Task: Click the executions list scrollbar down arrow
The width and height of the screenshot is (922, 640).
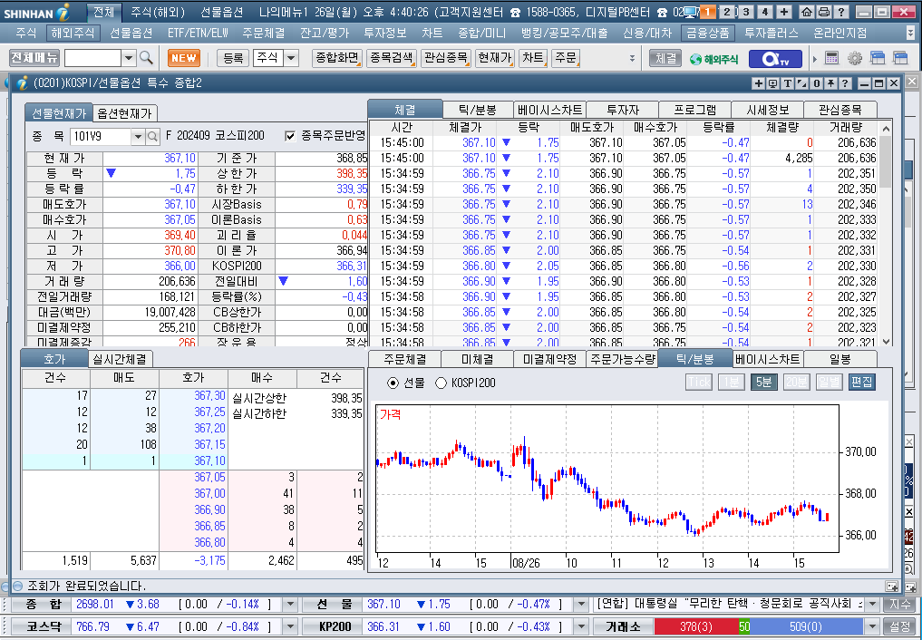Action: (886, 341)
